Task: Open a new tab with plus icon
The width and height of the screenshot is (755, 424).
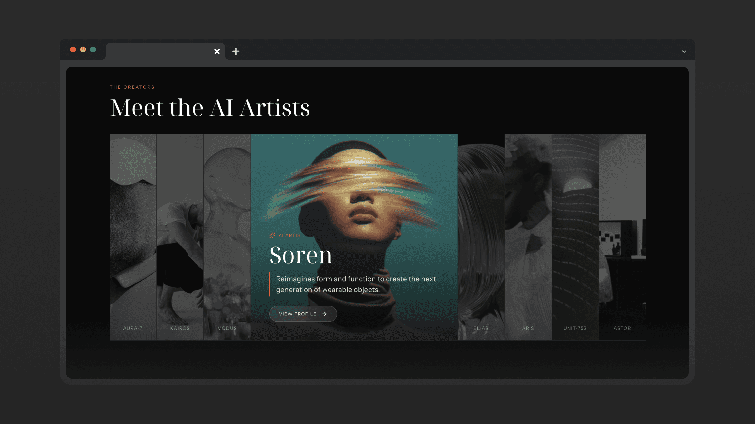Action: pyautogui.click(x=236, y=52)
